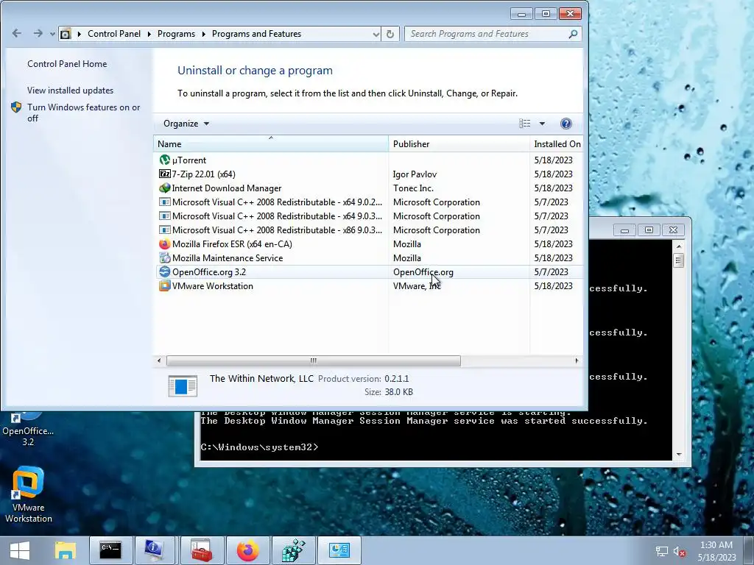
Task: Open the Organize dropdown menu
Action: click(x=186, y=124)
